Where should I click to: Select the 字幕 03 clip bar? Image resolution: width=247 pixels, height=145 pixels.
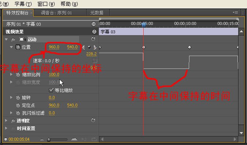[169, 32]
